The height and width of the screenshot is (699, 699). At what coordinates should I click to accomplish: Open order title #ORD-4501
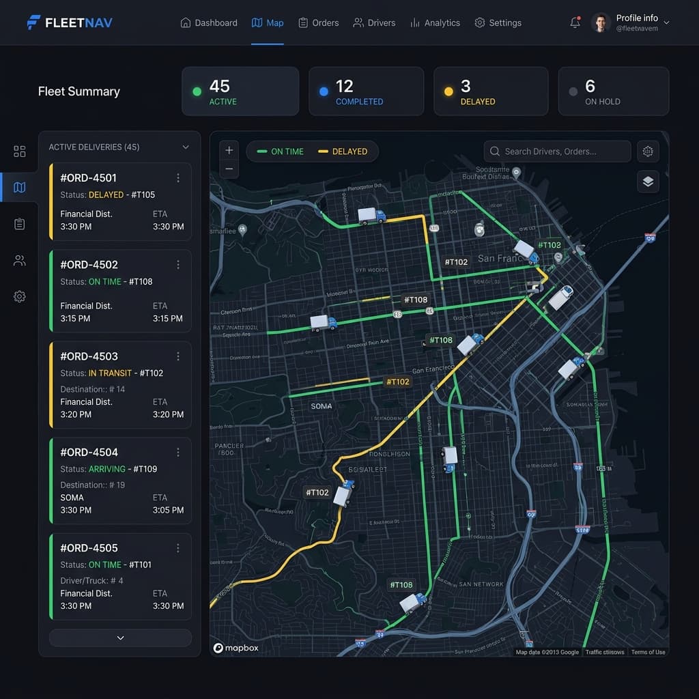point(88,178)
